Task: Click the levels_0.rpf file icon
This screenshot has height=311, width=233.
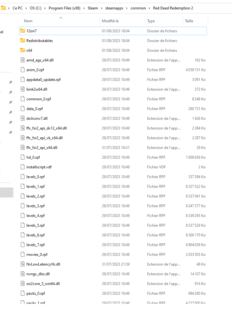Action: pyautogui.click(x=23, y=177)
